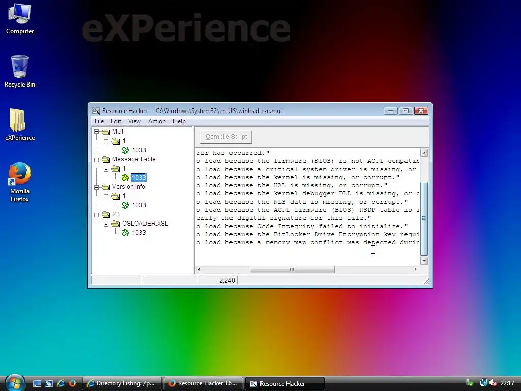
Task: Click the line about the HAL is missing
Action: (x=292, y=185)
